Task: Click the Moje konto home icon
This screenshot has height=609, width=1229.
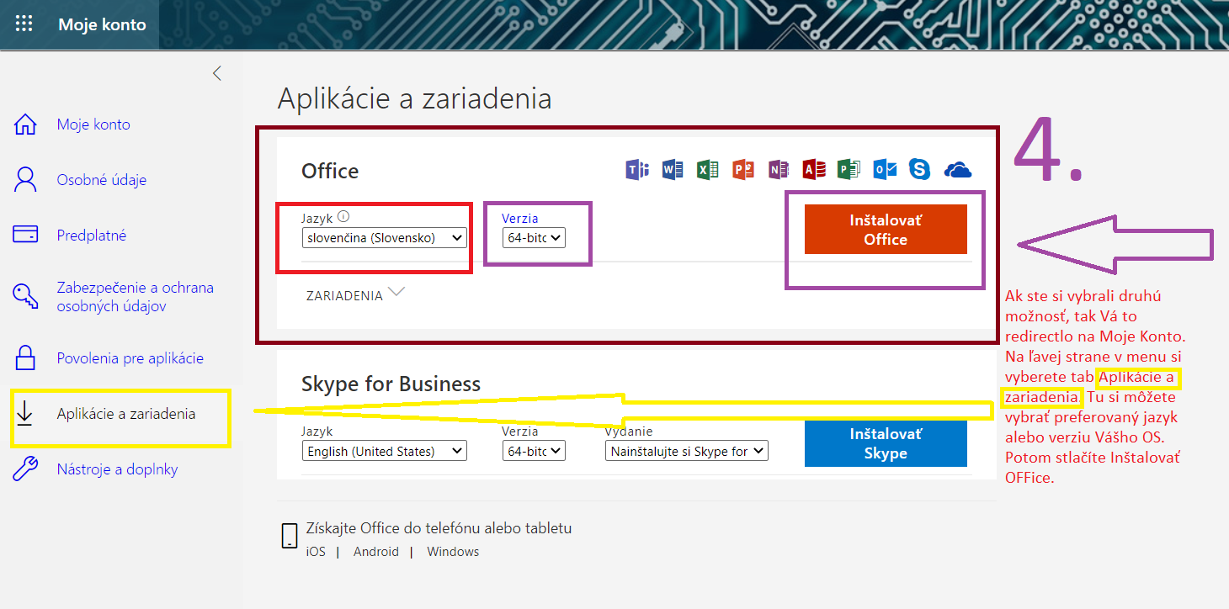Action: pos(26,124)
